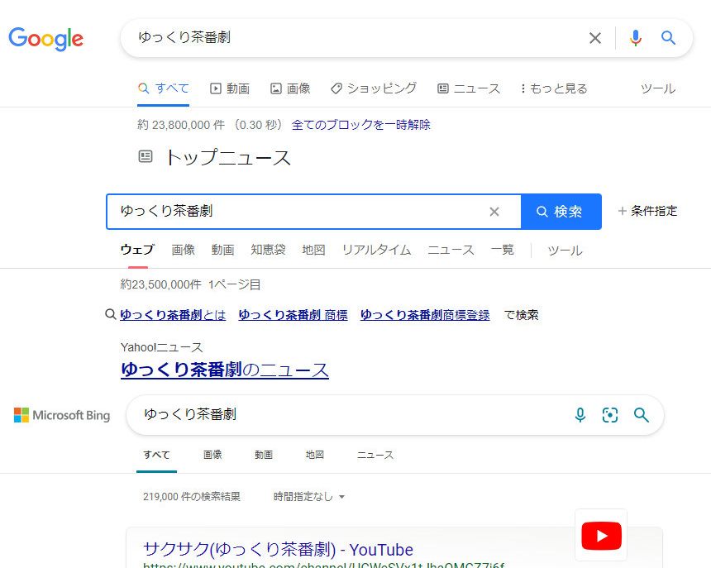
Task: Select Yahoo 知恵袋 tab
Action: click(268, 250)
